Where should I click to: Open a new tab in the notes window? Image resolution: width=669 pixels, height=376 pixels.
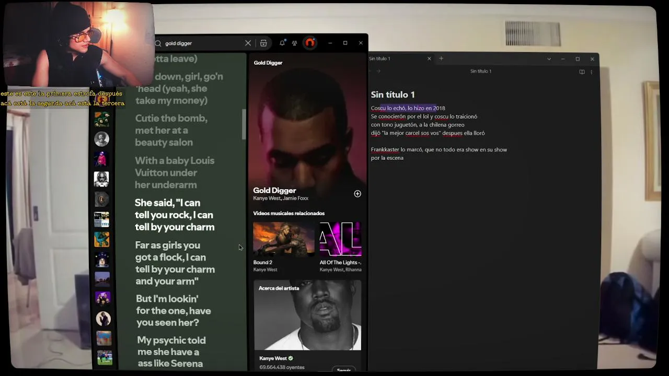click(441, 58)
